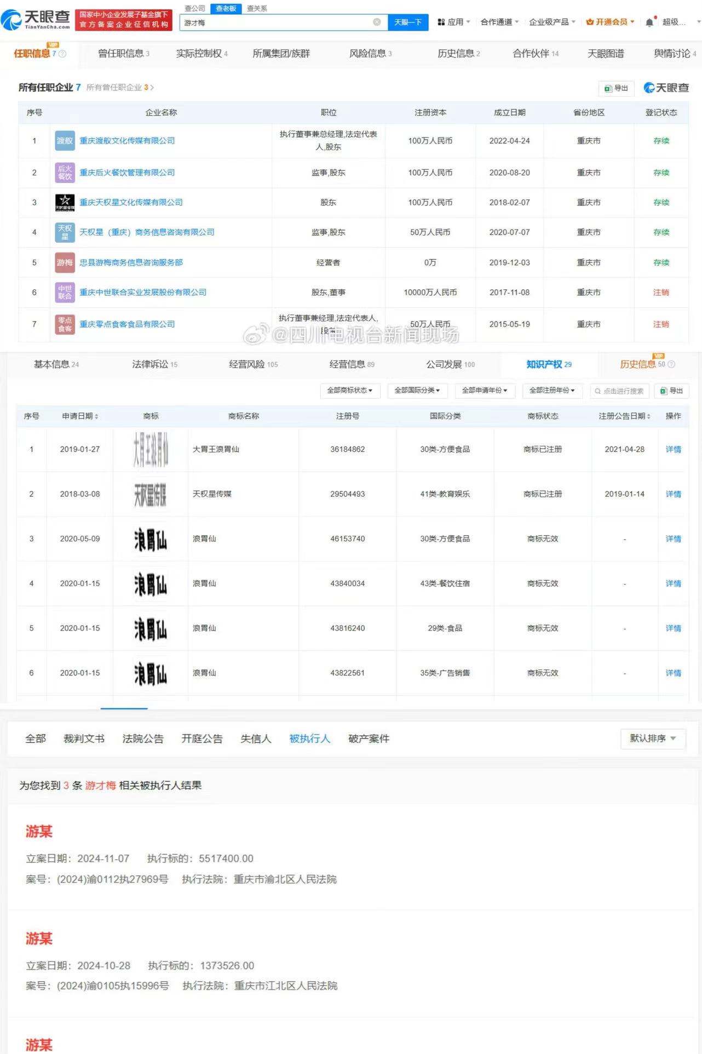Open the 全部注册年份 dropdown filter
The height and width of the screenshot is (1054, 702).
(x=552, y=391)
